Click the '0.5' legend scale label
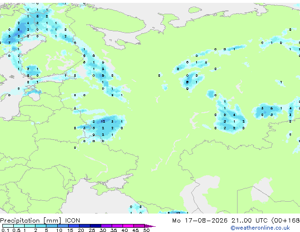The image size is (300, 232). [16, 230]
